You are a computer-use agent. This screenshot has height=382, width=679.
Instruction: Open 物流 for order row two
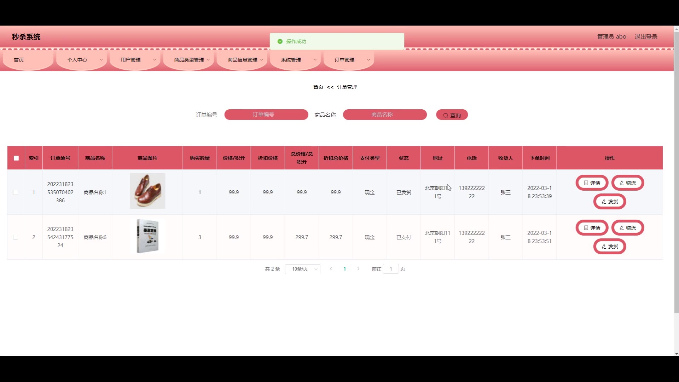coord(627,228)
